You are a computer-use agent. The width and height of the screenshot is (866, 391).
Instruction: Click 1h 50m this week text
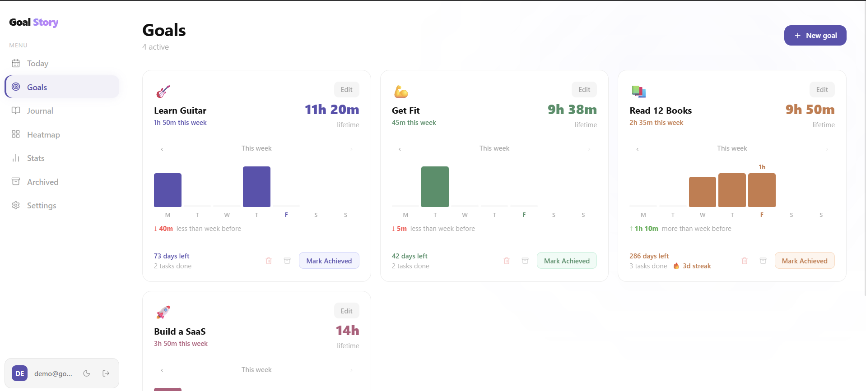(x=180, y=123)
